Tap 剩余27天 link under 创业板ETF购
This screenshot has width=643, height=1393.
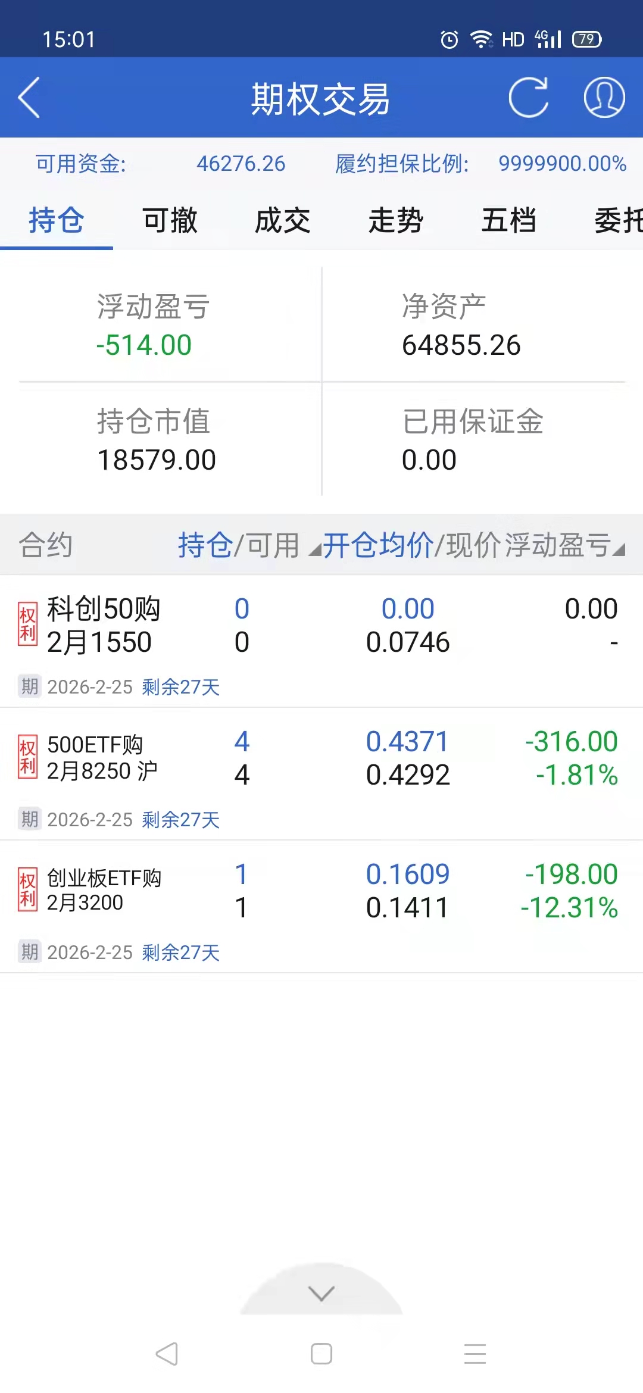click(x=181, y=952)
